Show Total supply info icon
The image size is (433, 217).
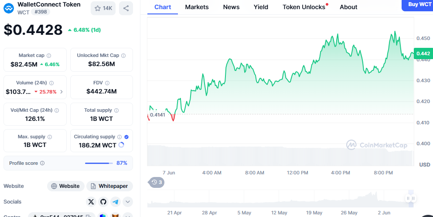point(116,110)
